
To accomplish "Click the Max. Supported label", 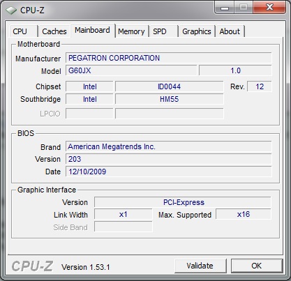I will (x=185, y=215).
